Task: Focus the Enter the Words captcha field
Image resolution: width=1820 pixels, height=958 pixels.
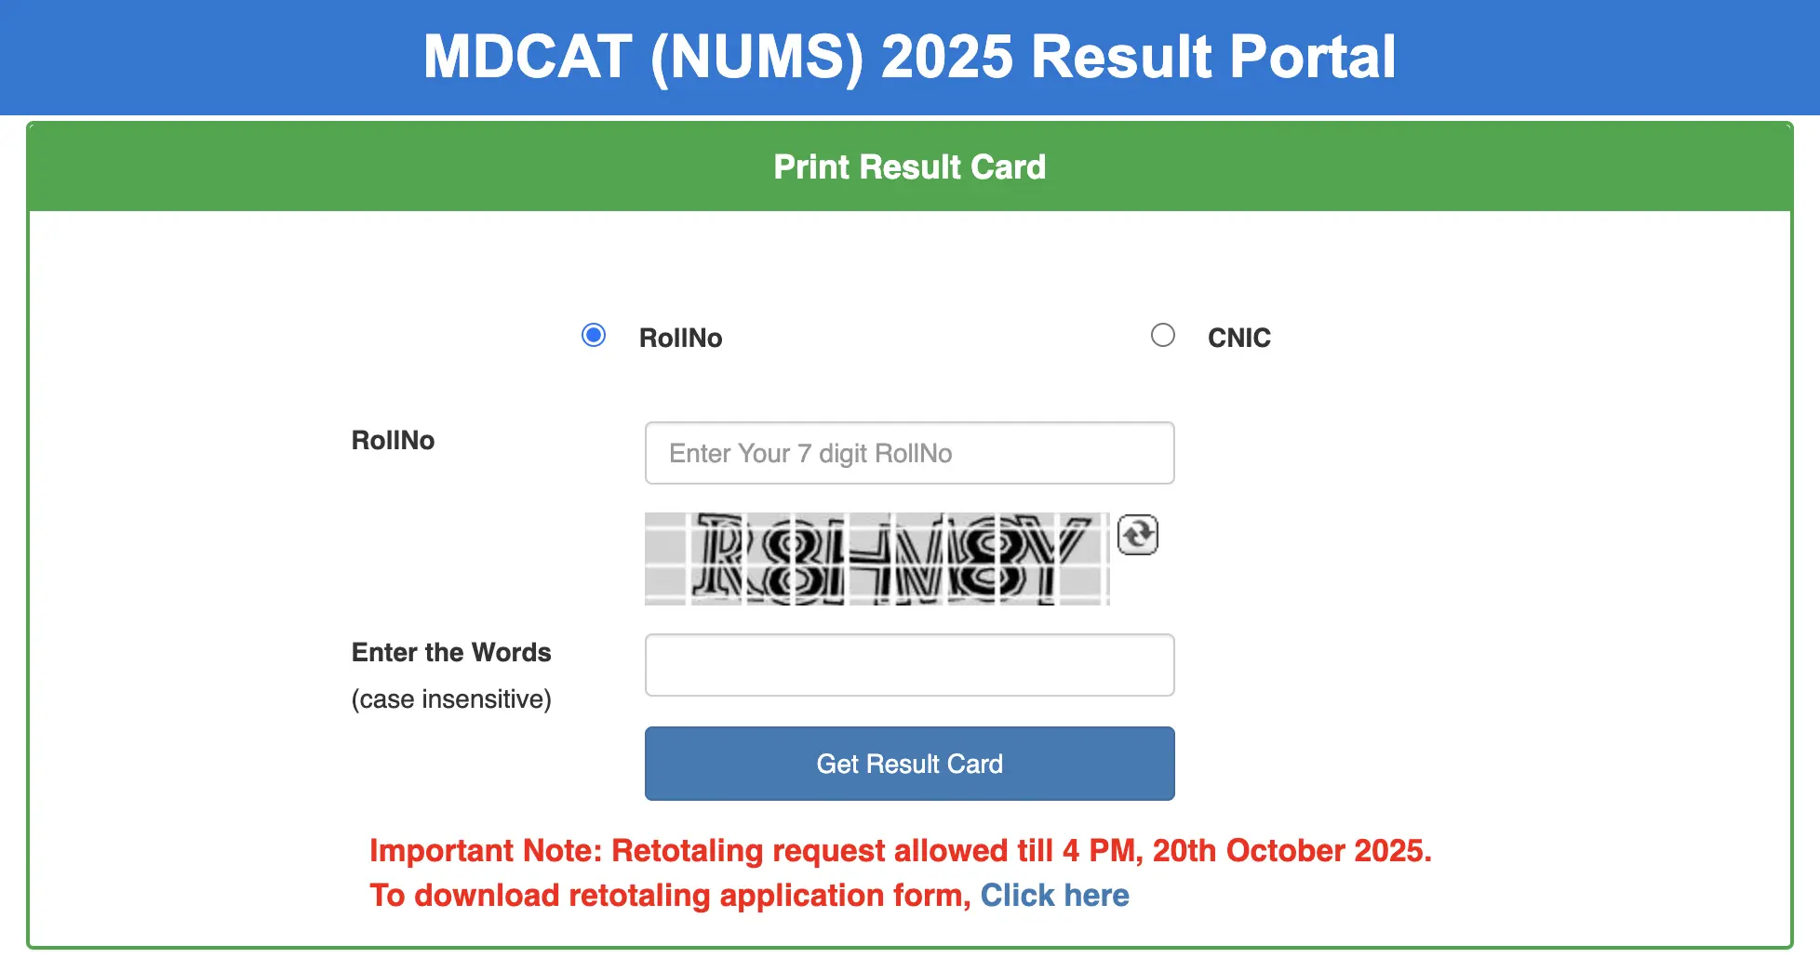Action: point(909,664)
